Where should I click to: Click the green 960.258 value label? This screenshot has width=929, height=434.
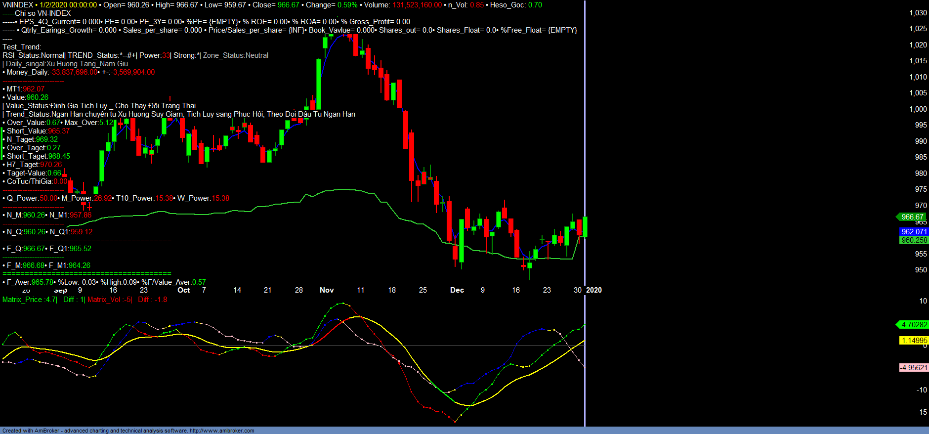tap(914, 240)
